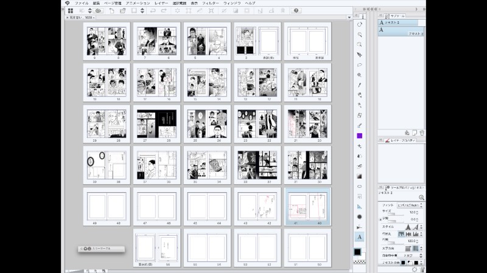The height and width of the screenshot is (273, 487).
Task: Open the auto tate-chu-yoko dropdown
Action: coord(410,255)
